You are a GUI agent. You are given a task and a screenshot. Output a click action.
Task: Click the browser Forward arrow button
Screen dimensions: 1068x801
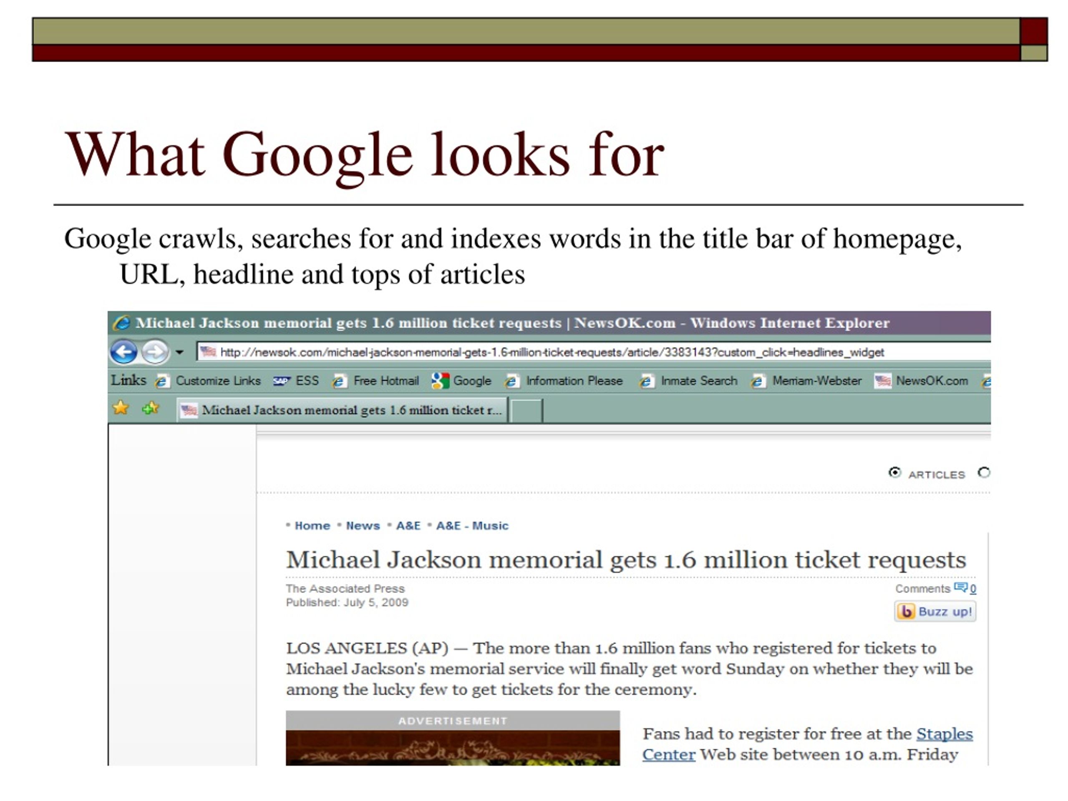coord(155,352)
